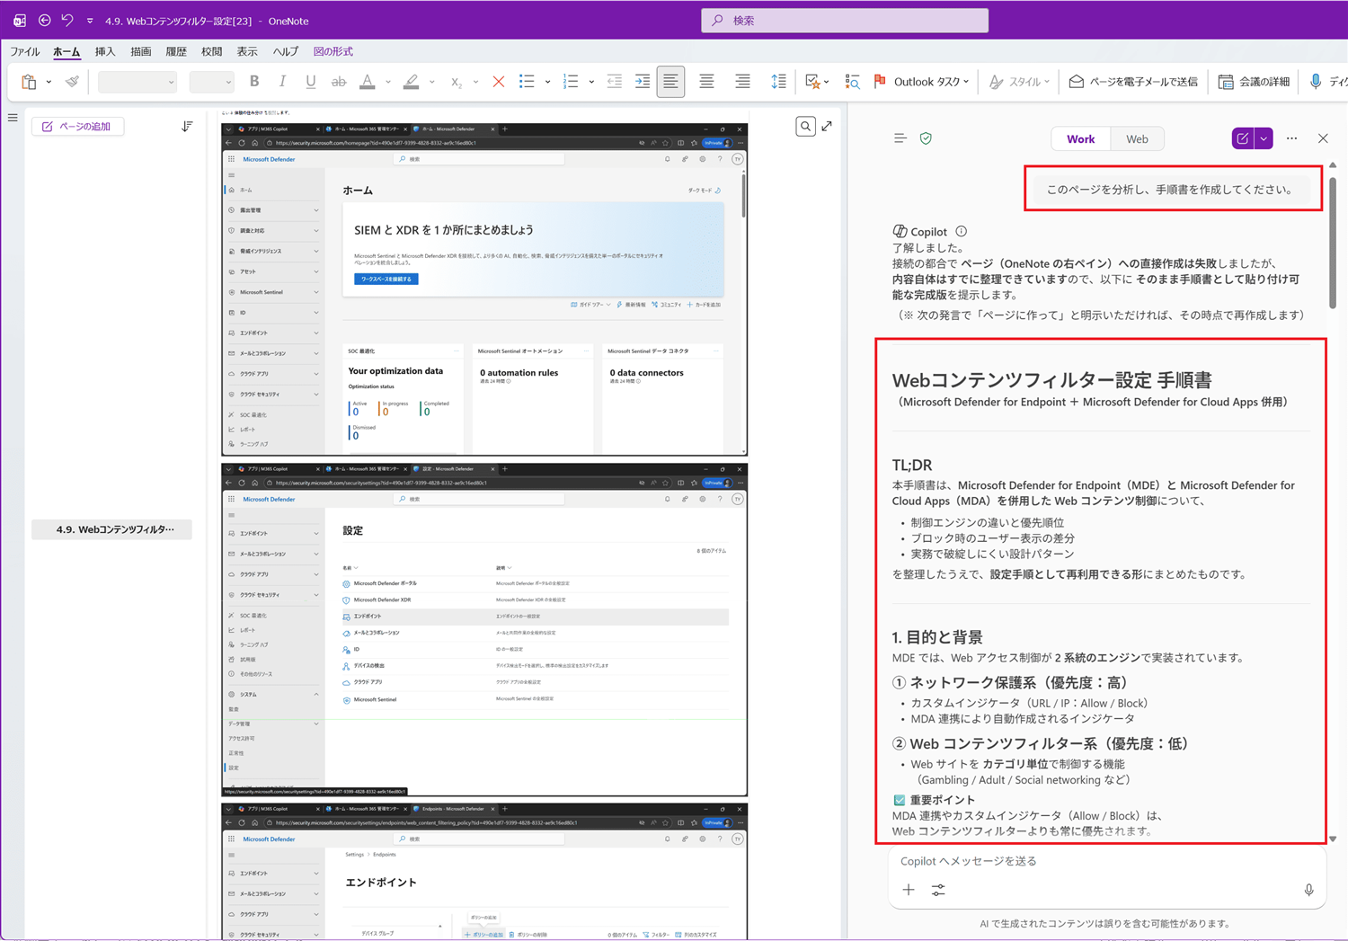1348x941 pixels.
Task: Switch to the 校閲 tab
Action: (x=211, y=52)
